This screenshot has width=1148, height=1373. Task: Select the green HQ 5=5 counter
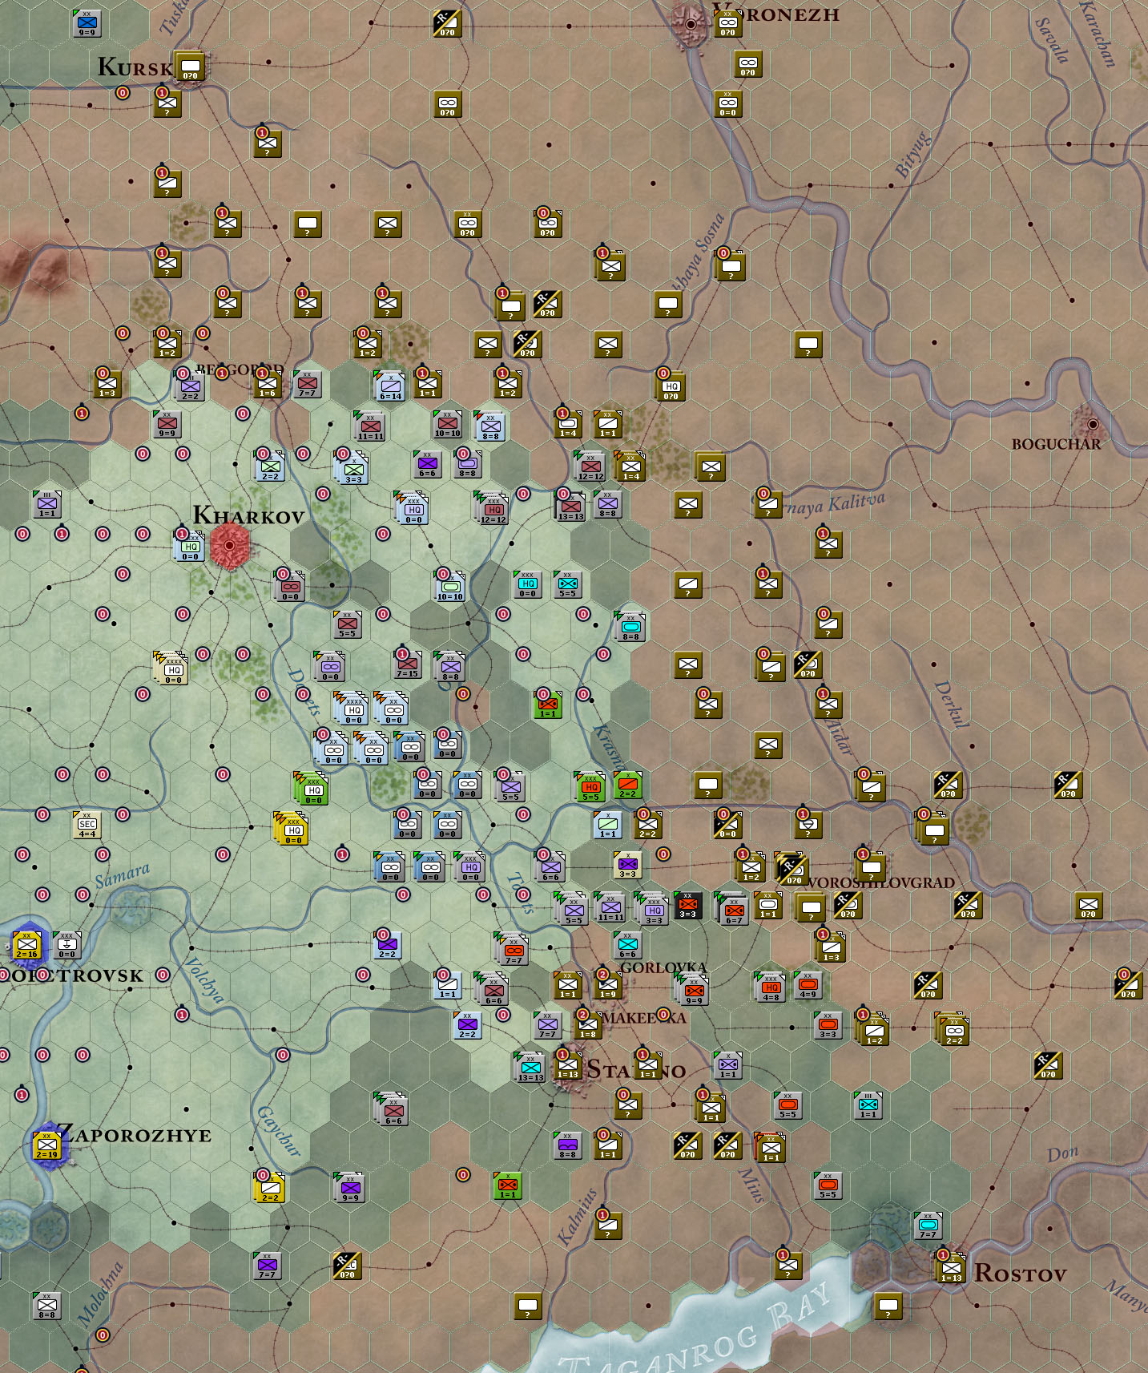[590, 787]
